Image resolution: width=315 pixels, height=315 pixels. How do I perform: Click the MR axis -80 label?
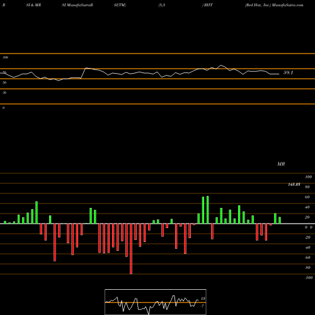tap(307, 268)
